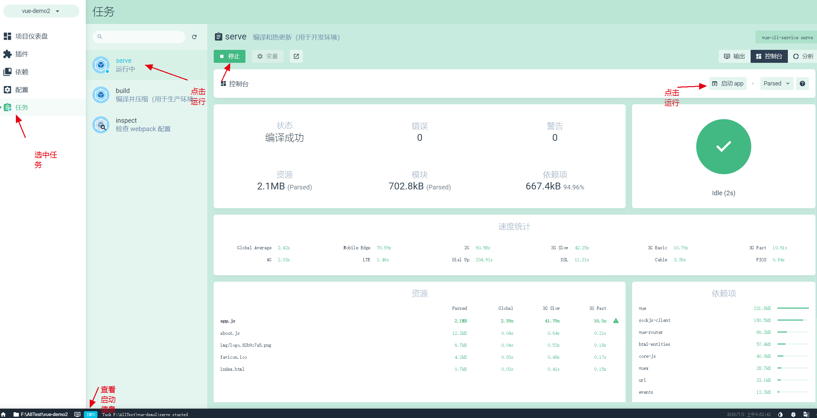Image resolution: width=817 pixels, height=418 pixels.
Task: Switch to the 分析 analyzer tab
Action: tap(803, 56)
